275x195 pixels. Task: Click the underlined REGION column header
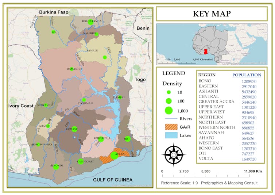coord(207,75)
